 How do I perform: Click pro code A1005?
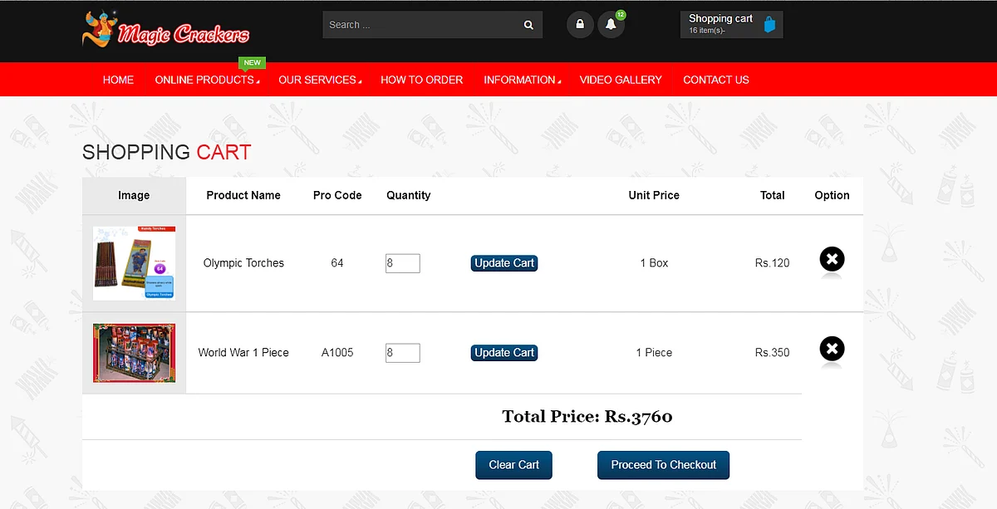click(x=337, y=353)
